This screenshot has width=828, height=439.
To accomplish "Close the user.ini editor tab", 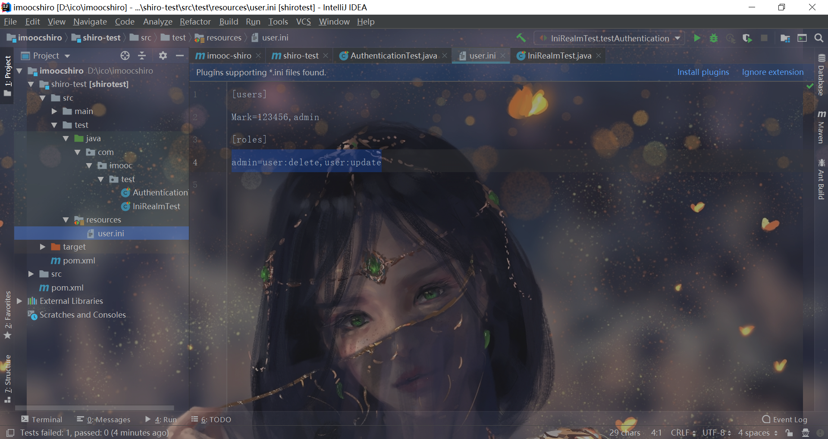I will 503,56.
